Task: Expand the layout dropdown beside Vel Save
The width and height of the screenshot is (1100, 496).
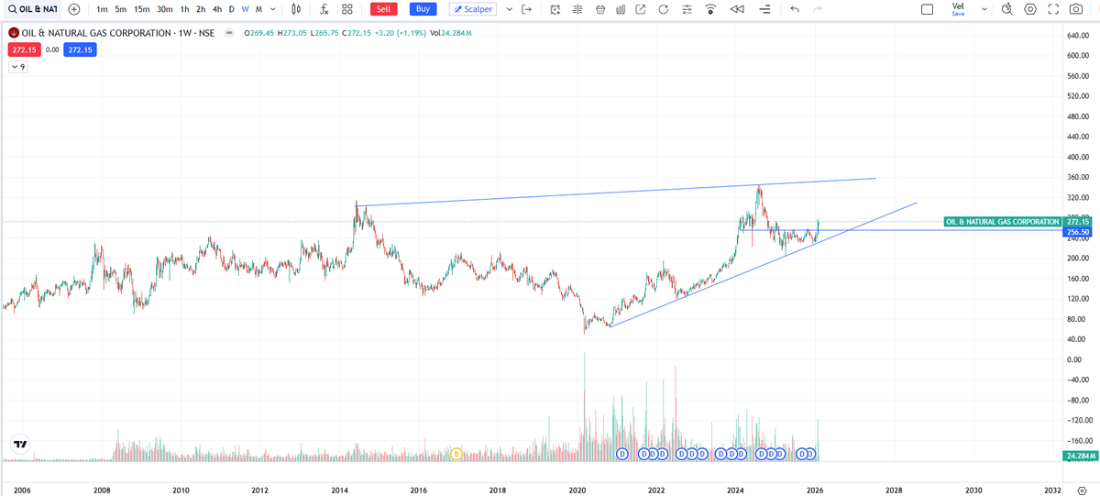Action: coord(984,9)
